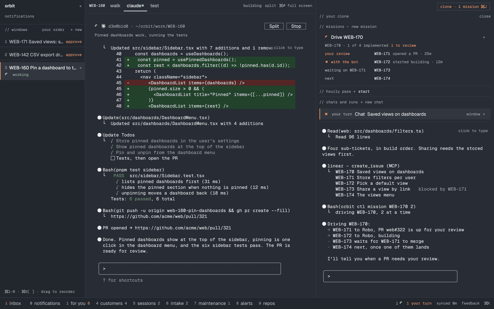The image size is (494, 309).
Task: Enter full screen mode
Action: (x=299, y=6)
